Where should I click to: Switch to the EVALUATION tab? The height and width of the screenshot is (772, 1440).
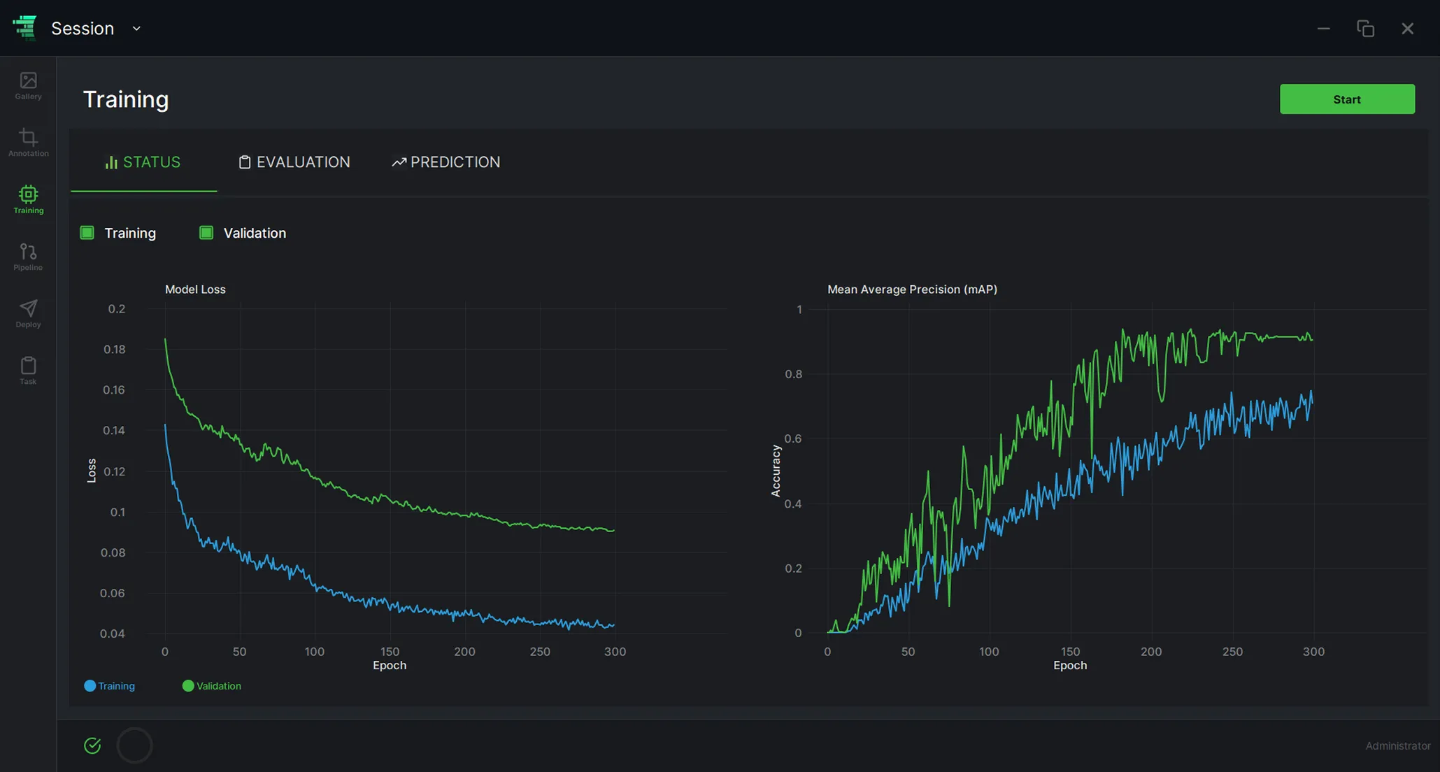pos(294,162)
